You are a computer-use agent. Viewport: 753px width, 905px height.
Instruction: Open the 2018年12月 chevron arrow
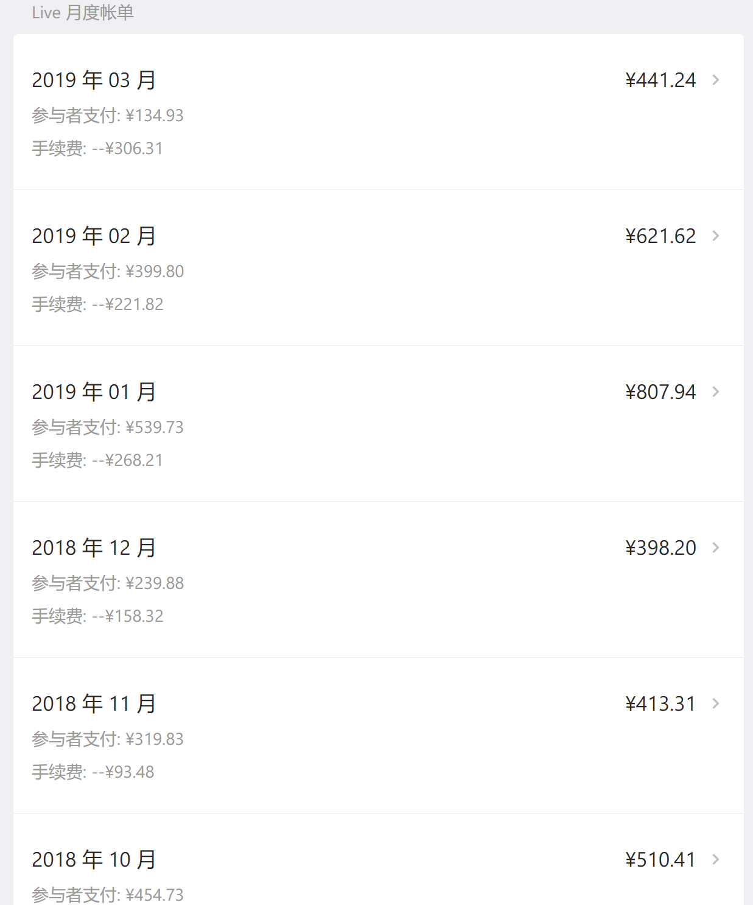click(x=716, y=548)
